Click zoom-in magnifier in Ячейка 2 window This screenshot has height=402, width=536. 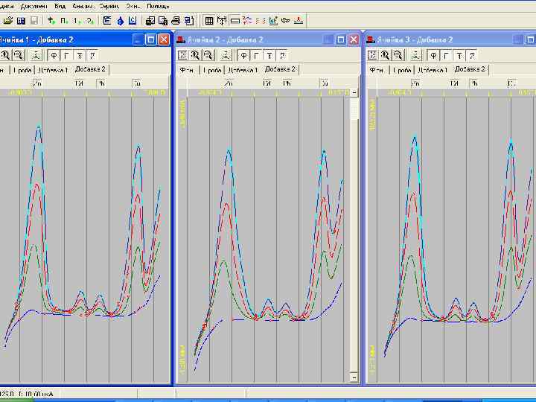(195, 55)
